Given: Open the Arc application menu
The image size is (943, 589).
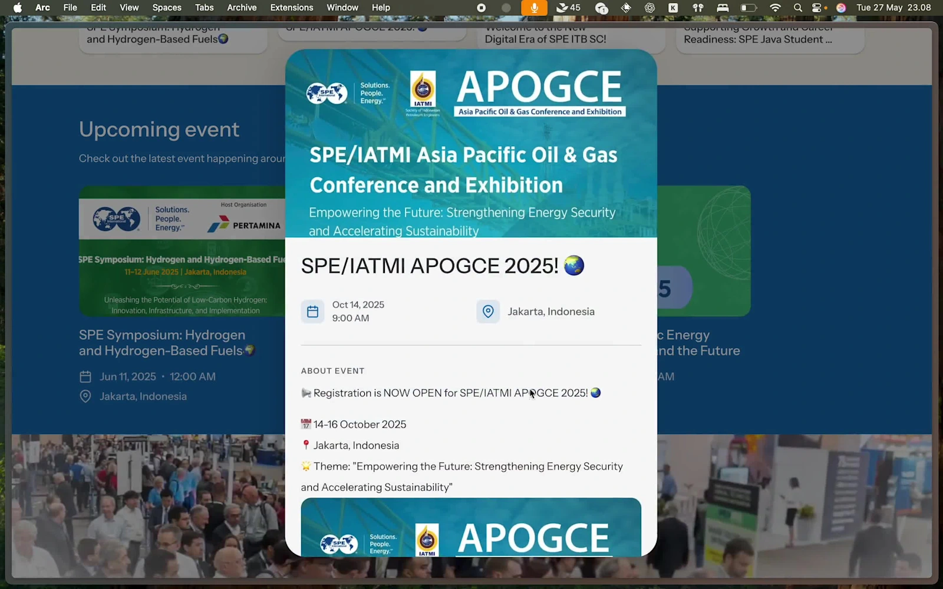Looking at the screenshot, I should (x=42, y=8).
